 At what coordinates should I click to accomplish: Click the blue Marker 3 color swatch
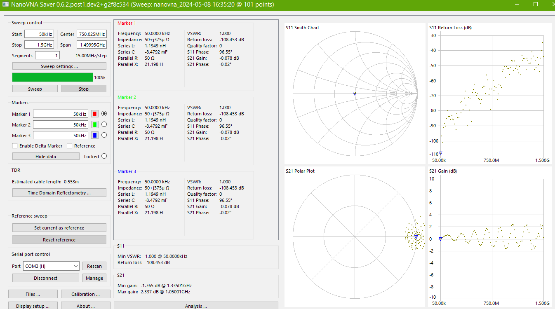(94, 135)
